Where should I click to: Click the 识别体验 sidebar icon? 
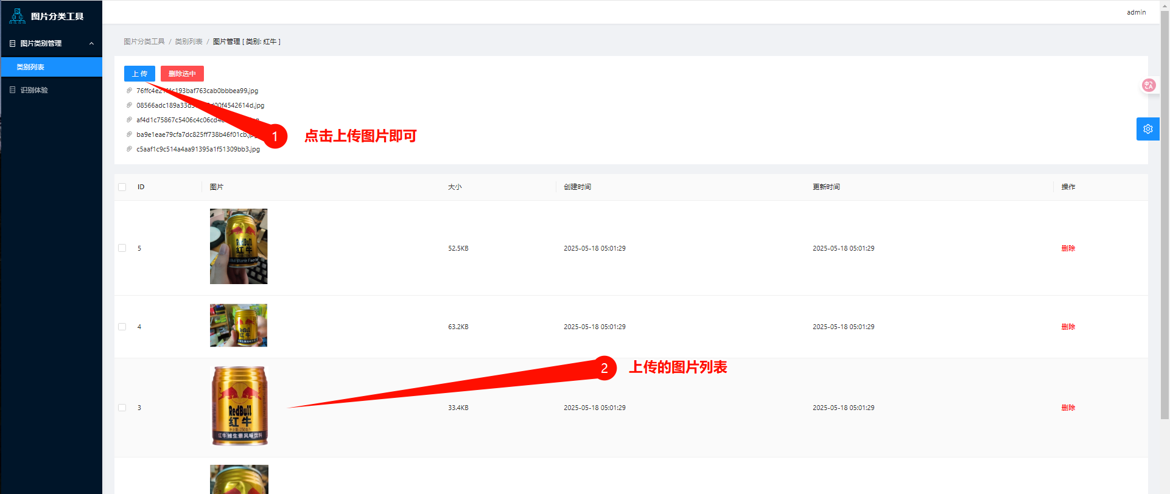pos(13,90)
